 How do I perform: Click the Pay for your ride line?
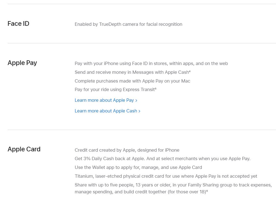click(115, 89)
